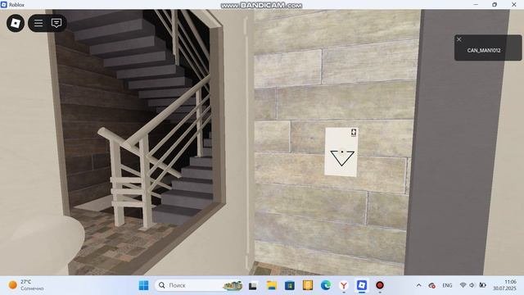Open the hamburger menu in Roblox
Viewport: 524px width, 295px height.
click(38, 23)
